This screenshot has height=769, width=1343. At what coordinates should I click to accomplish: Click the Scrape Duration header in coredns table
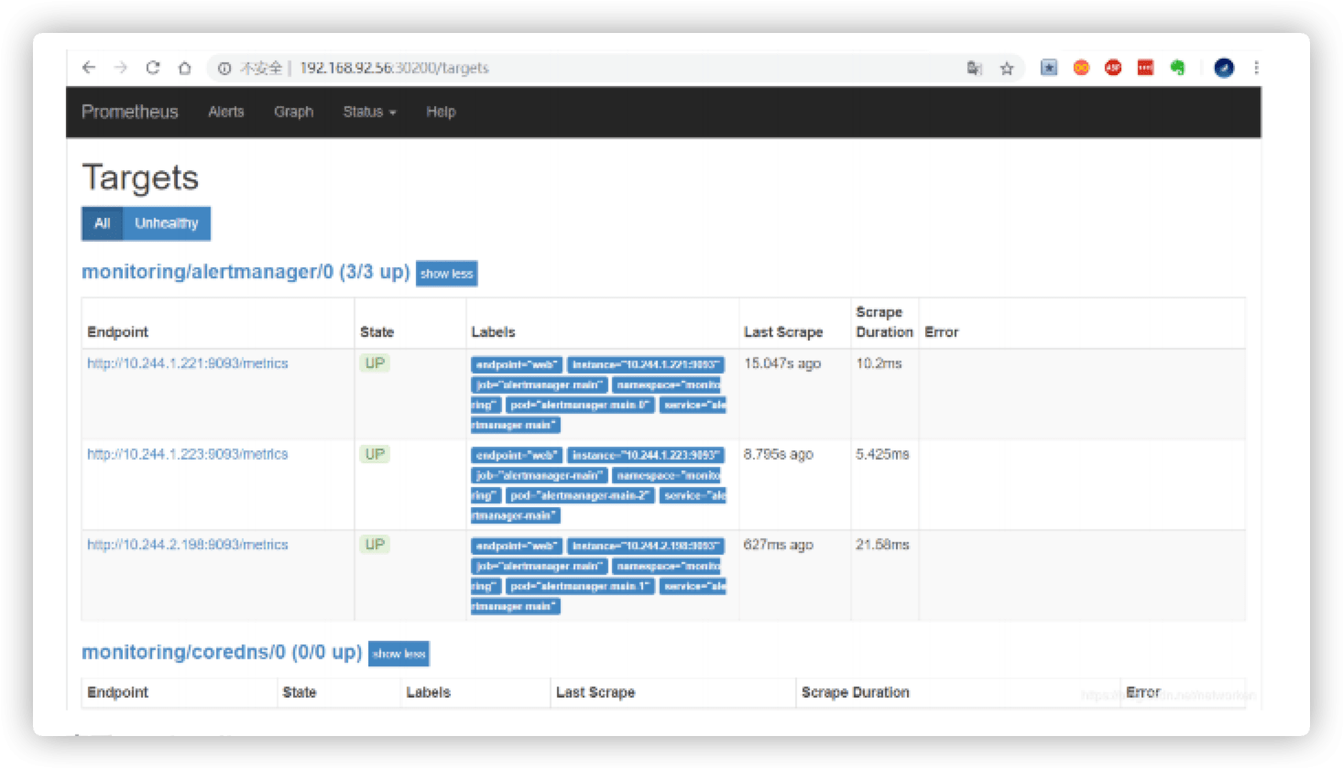(856, 692)
